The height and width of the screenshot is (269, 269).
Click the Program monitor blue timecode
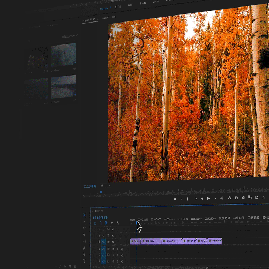pyautogui.click(x=90, y=186)
